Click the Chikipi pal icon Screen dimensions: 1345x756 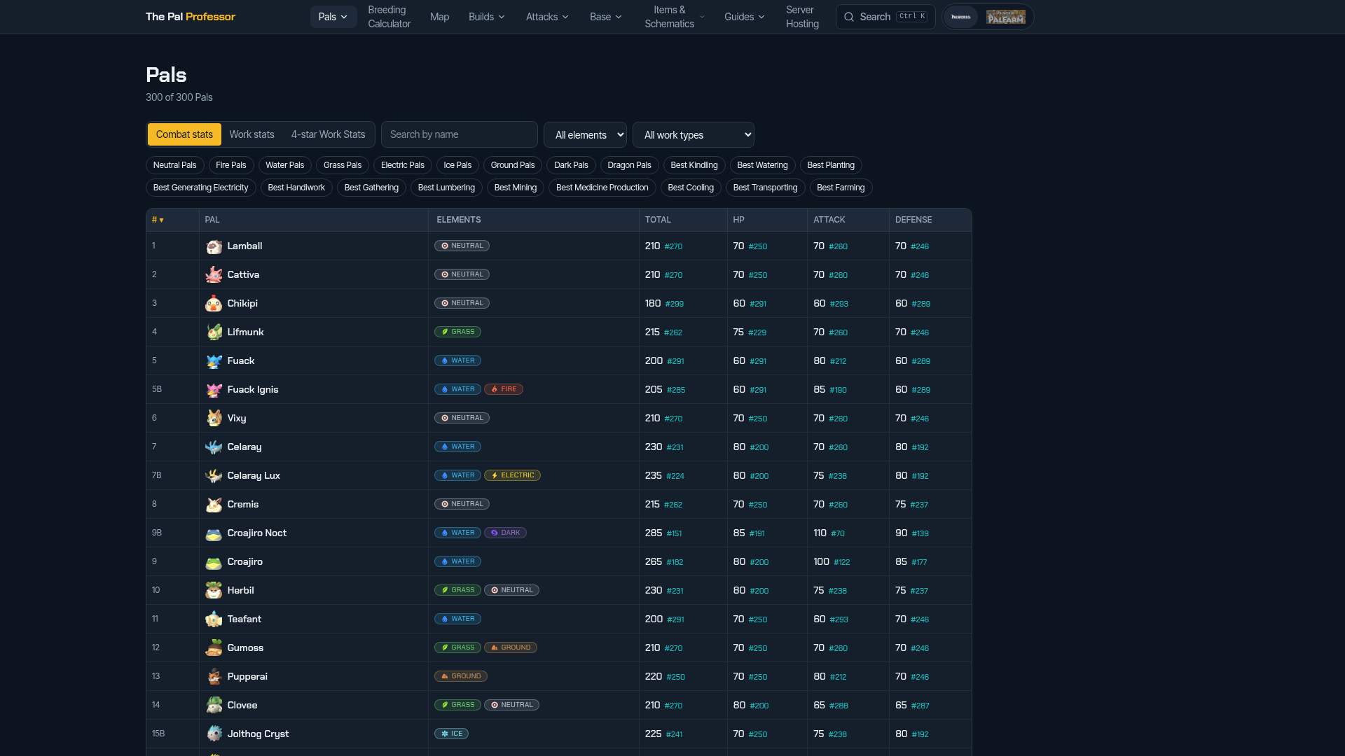tap(214, 304)
